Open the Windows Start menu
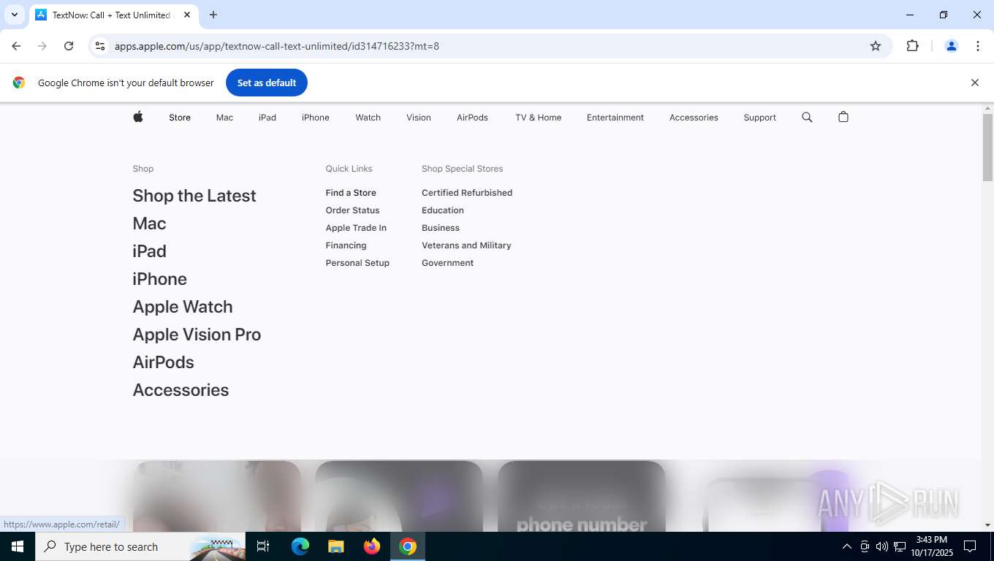 18,546
